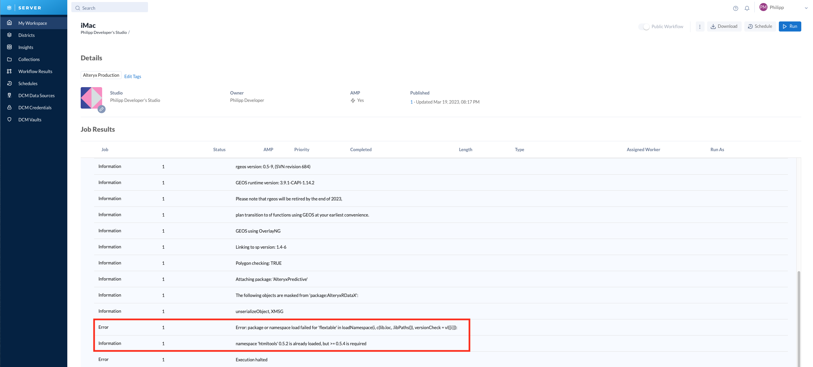Select the Districts icon in sidebar

click(10, 35)
